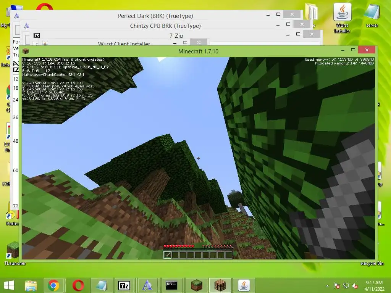The width and height of the screenshot is (391, 293).
Task: Close the Wurst Client Installer window
Action: pos(199,42)
